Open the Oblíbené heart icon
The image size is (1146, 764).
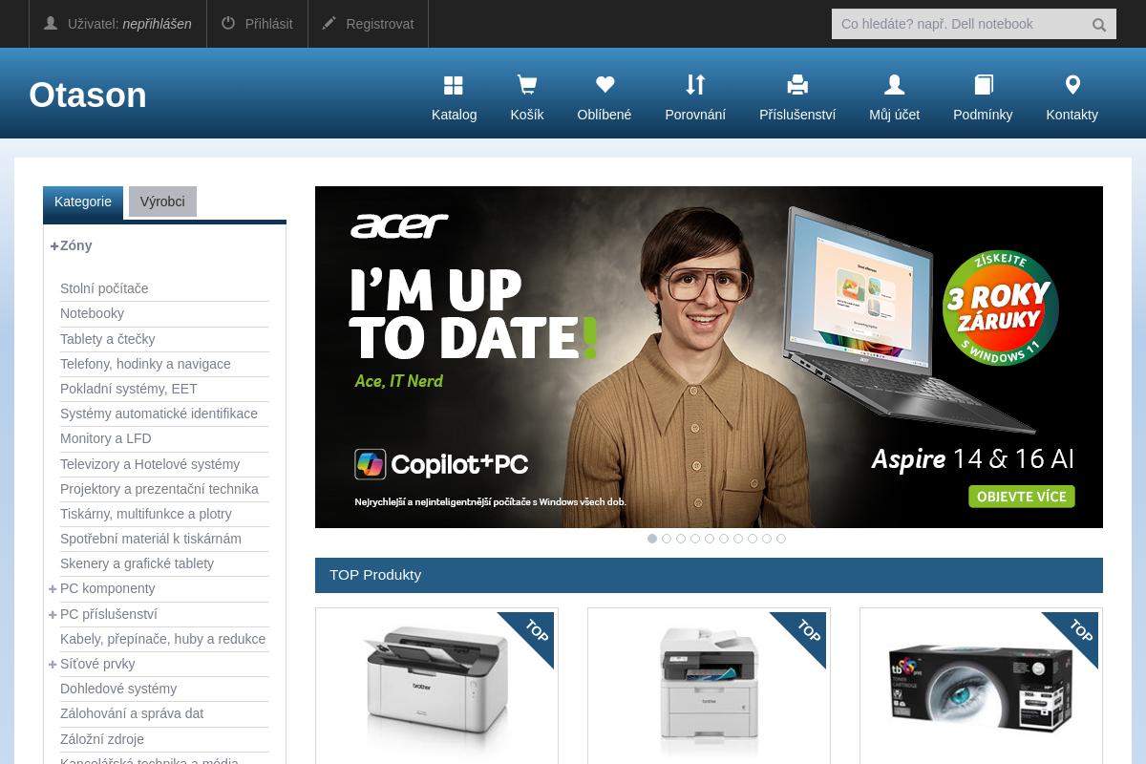pyautogui.click(x=605, y=85)
